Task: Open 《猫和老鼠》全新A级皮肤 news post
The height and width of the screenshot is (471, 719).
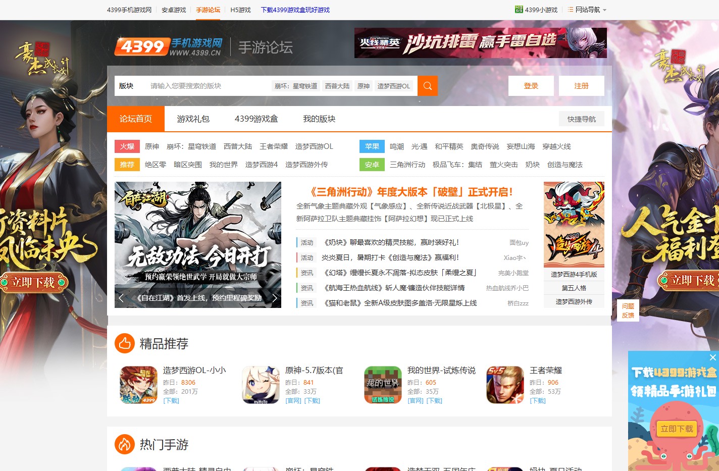Action: coord(399,303)
